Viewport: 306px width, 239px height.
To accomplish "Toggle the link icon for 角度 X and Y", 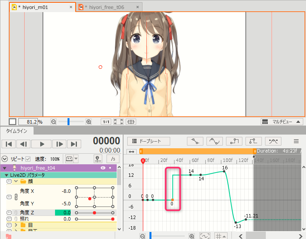I will 16,197.
